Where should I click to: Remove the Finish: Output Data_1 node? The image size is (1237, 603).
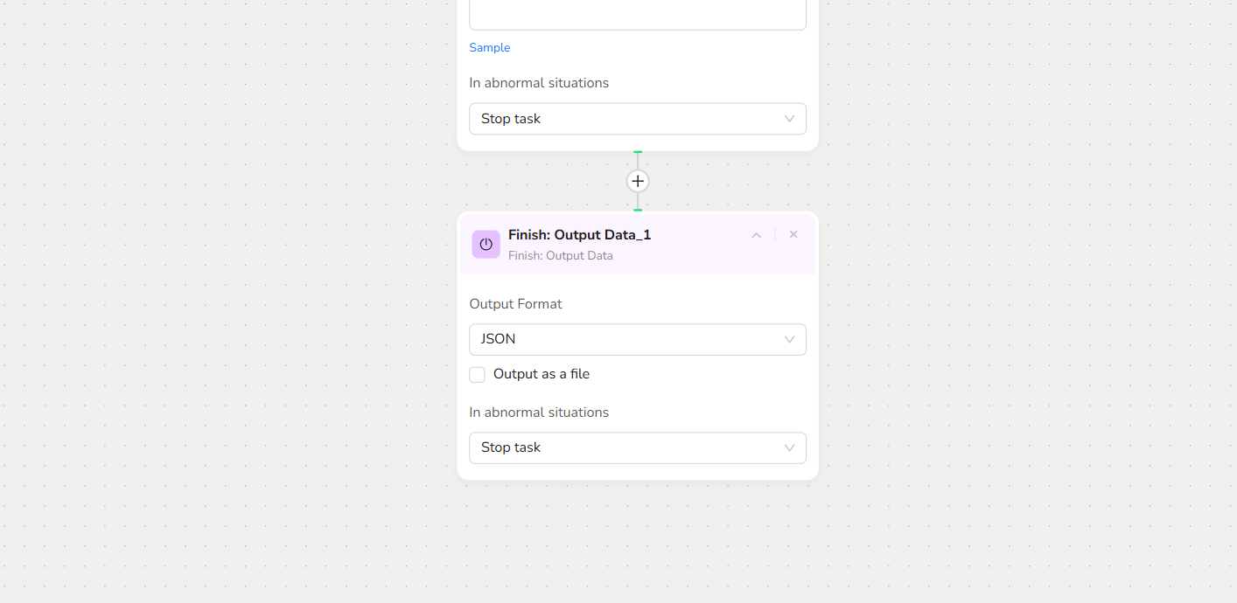pyautogui.click(x=793, y=234)
